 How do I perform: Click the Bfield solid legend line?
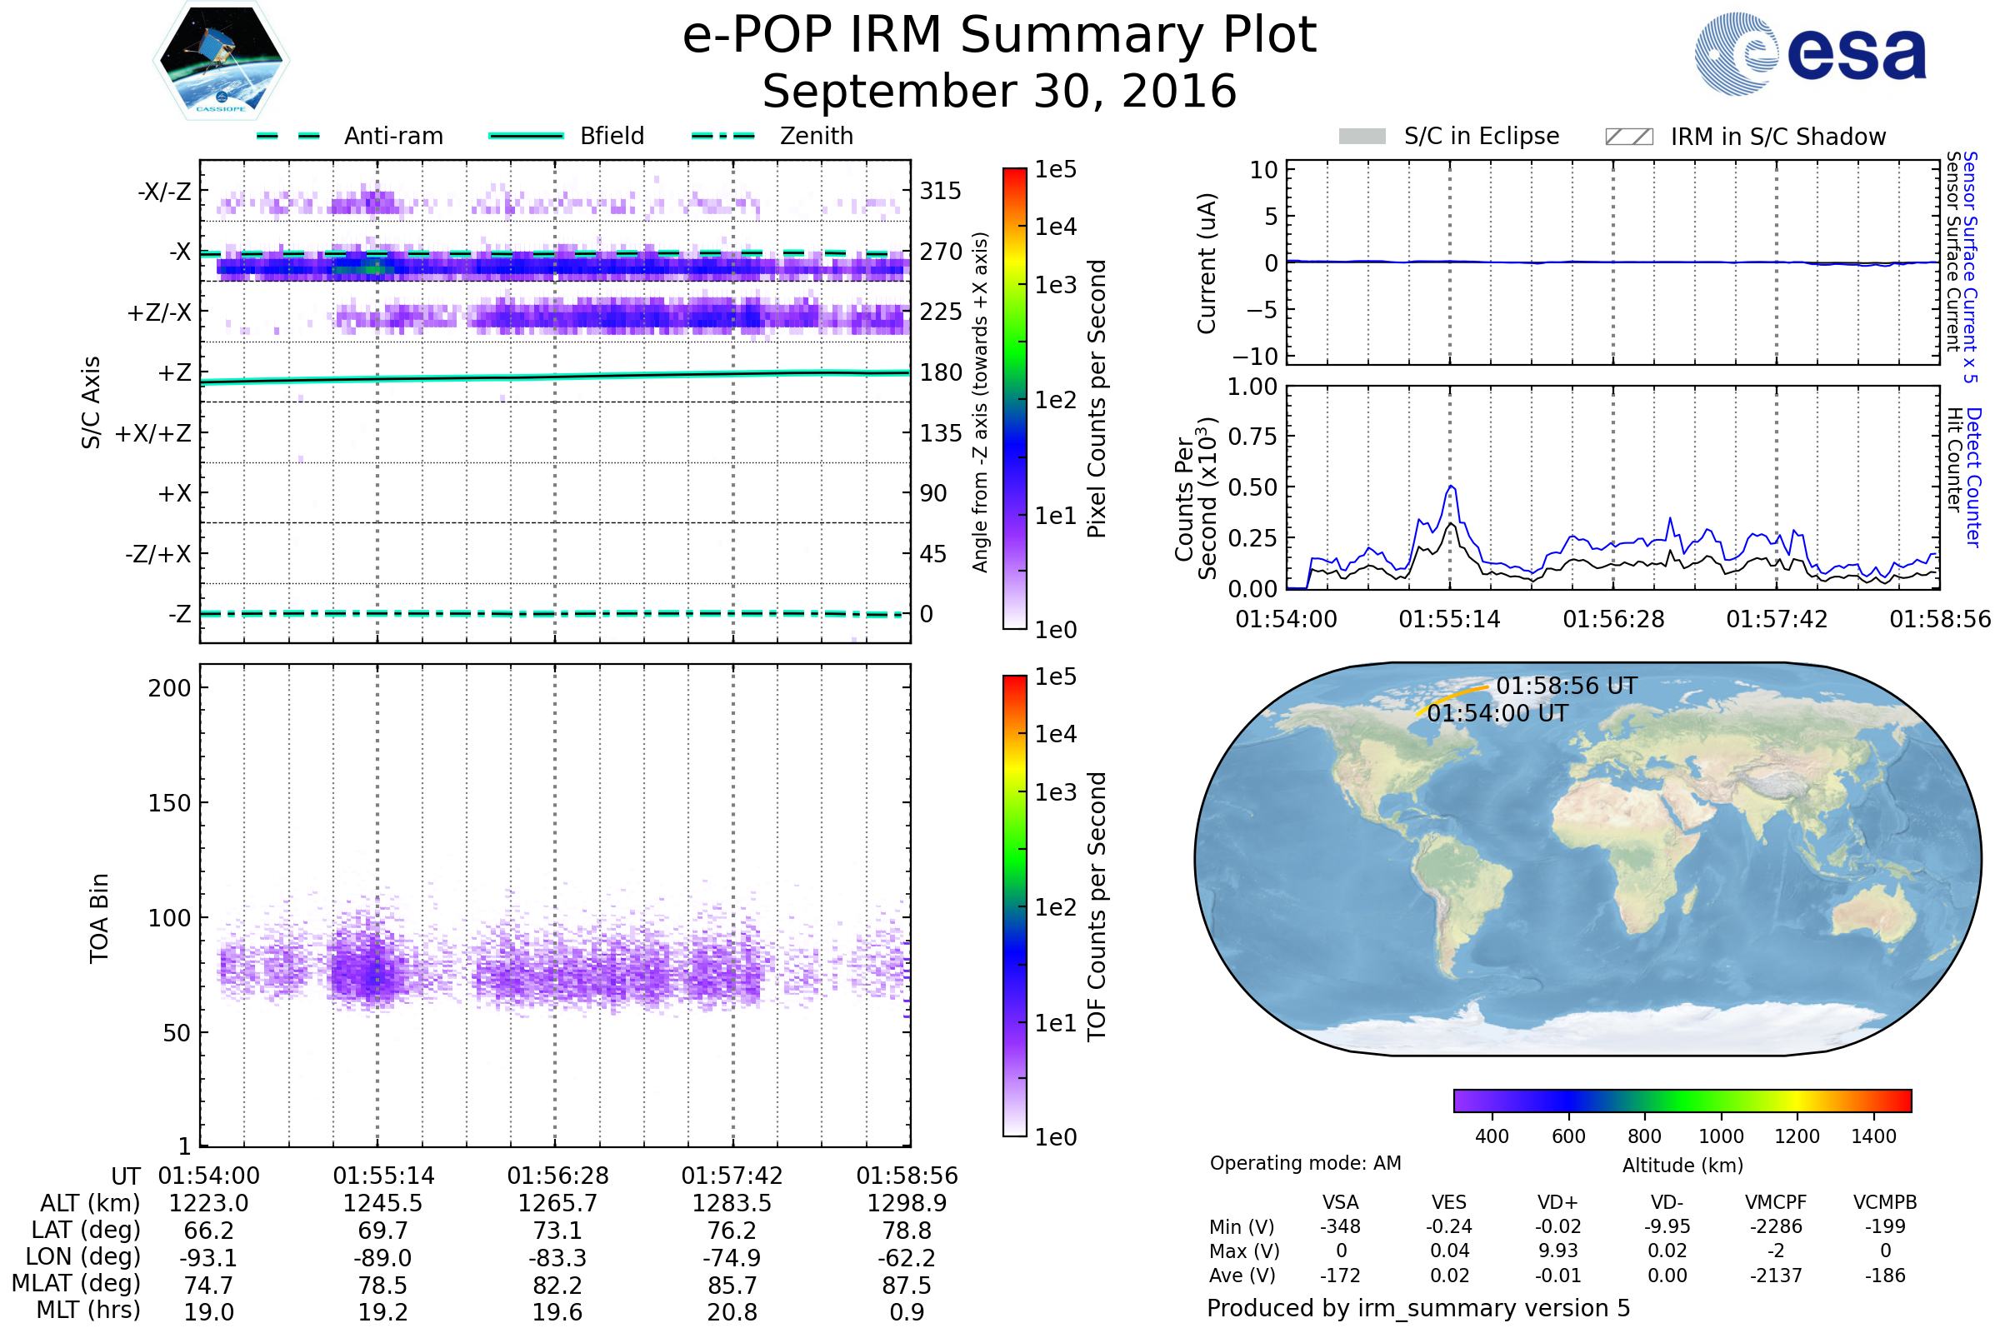526,136
